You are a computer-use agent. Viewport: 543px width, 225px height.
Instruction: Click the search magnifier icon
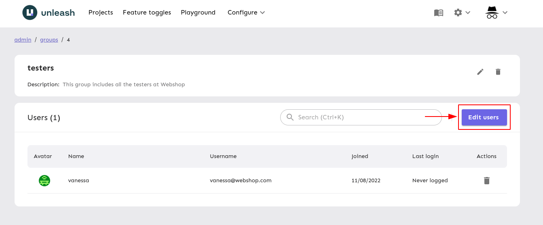(290, 117)
